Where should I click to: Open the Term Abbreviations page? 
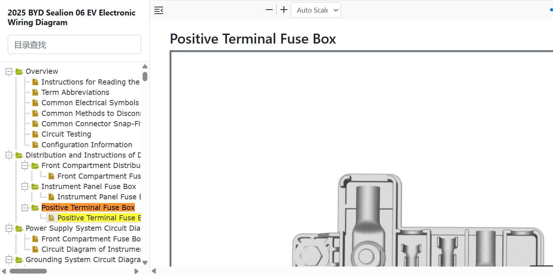click(x=75, y=92)
